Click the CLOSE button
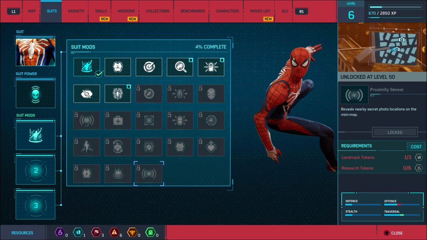Viewport: 427px width, 240px height. [394, 233]
